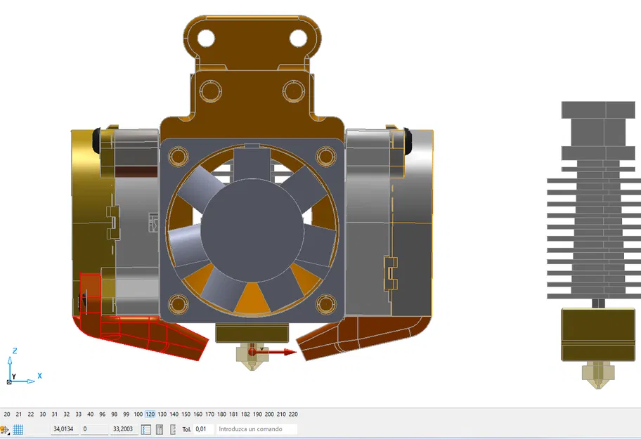Screen dimensions: 641x439
Task: Open the calculator icon
Action: pos(160,429)
